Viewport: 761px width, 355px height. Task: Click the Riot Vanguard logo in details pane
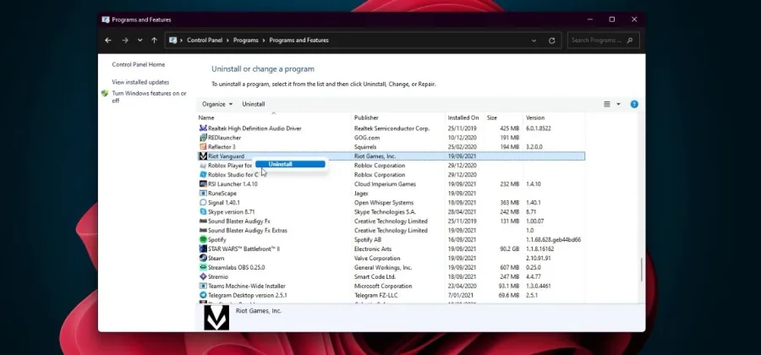pos(216,318)
